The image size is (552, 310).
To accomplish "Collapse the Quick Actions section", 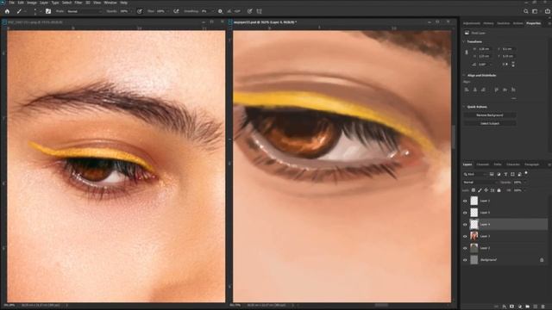I will [464, 107].
